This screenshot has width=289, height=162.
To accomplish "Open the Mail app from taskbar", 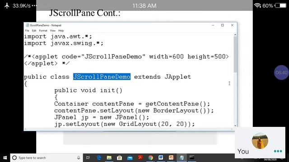I will 130,157.
